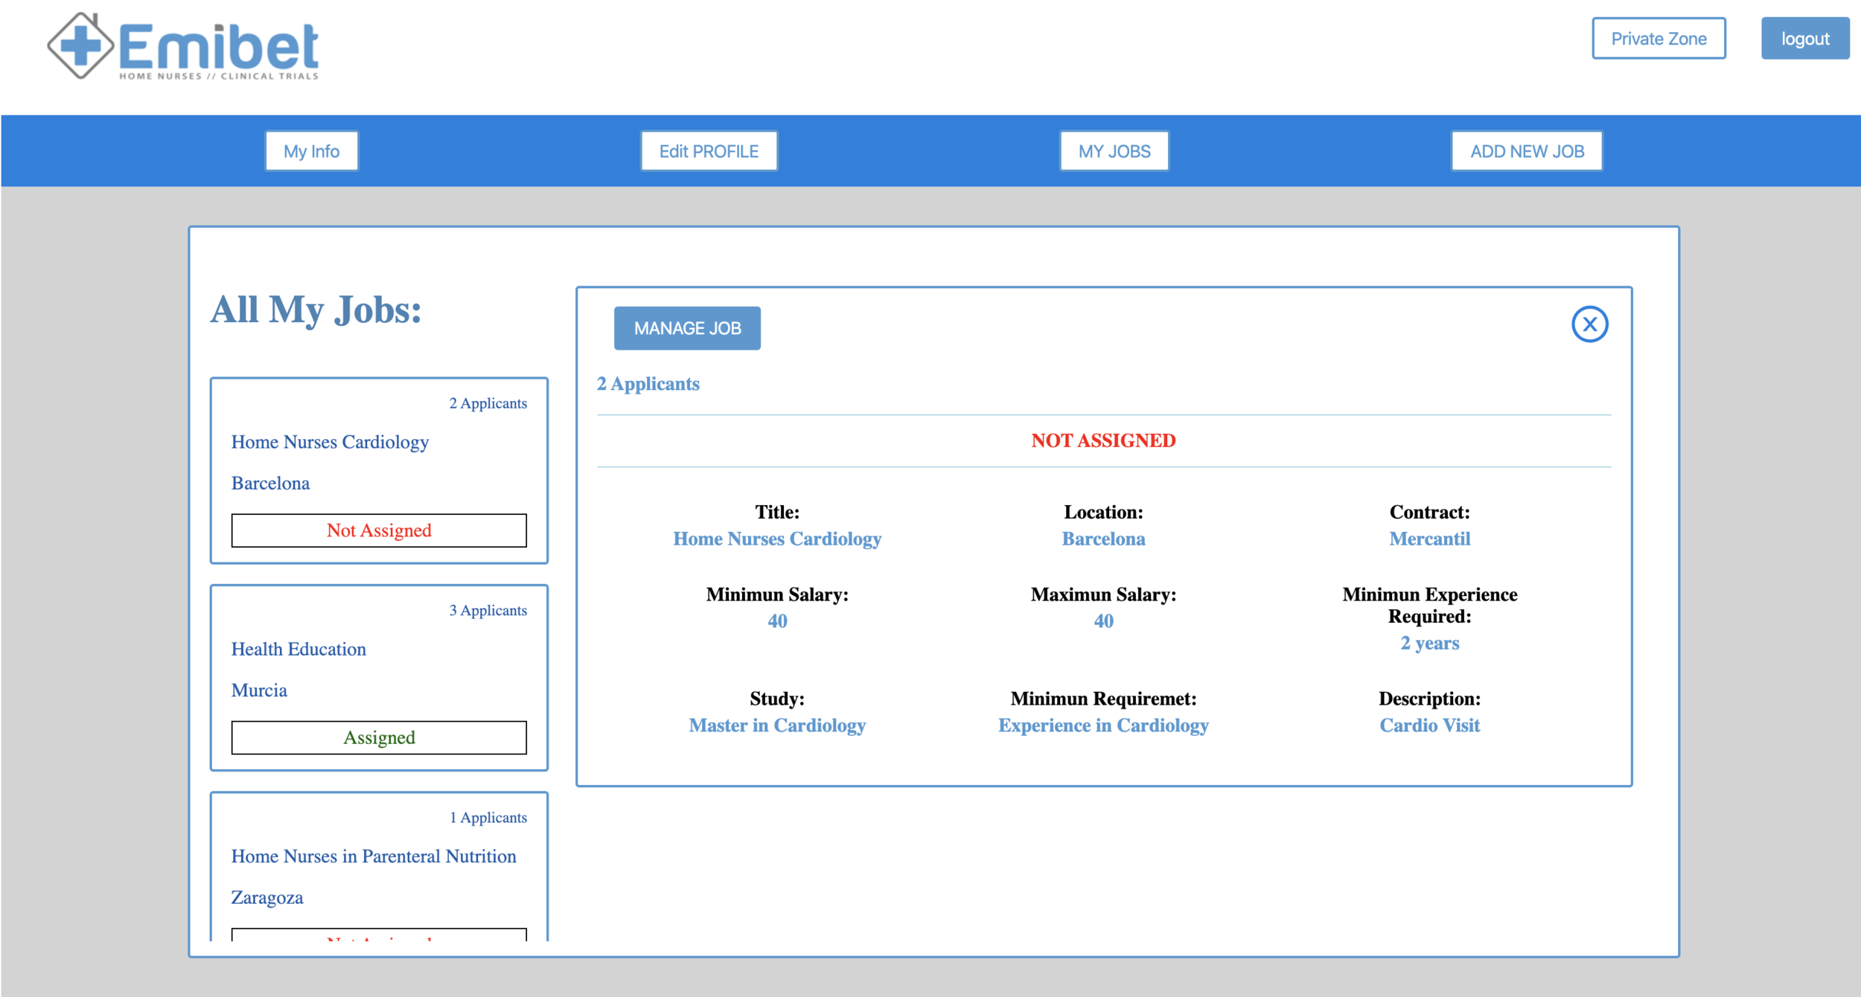Viewport: 1861px width, 997px height.
Task: Open the 2 Applicants link in details
Action: [648, 384]
